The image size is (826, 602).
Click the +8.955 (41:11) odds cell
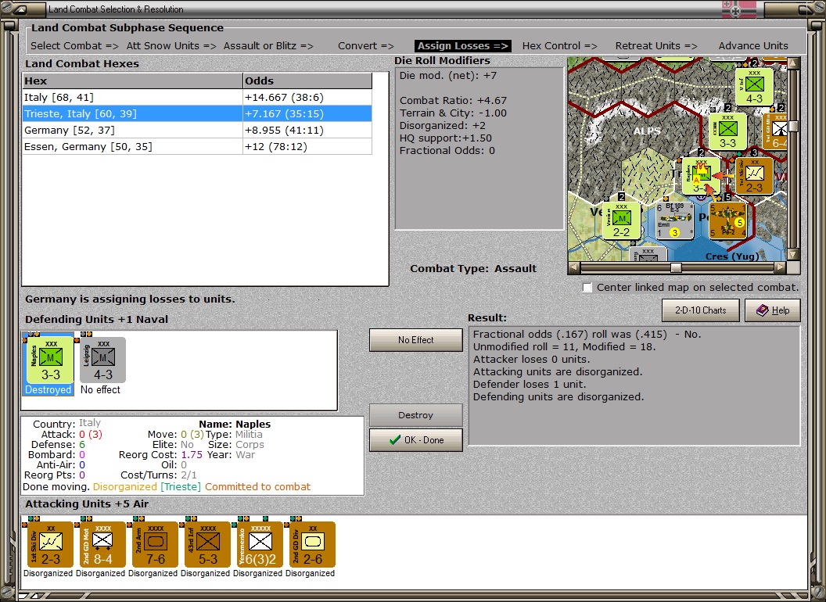point(307,130)
